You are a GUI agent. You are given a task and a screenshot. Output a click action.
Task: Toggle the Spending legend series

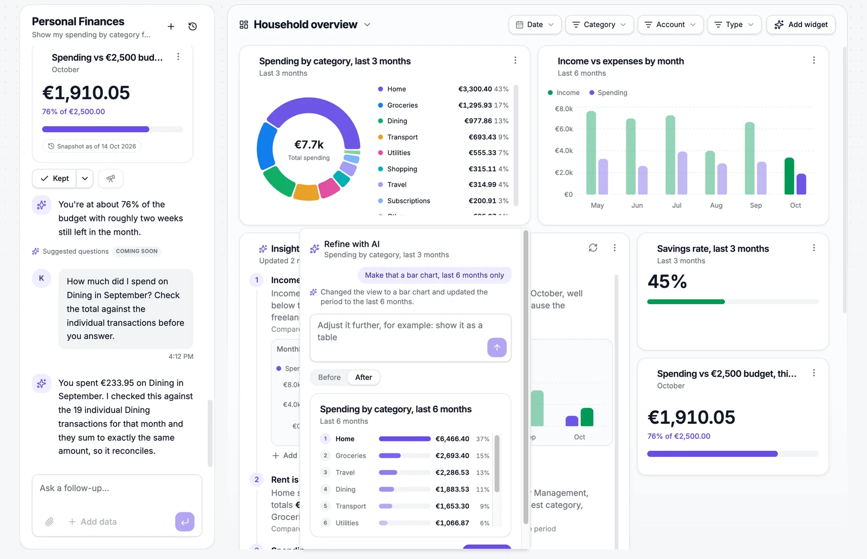608,93
